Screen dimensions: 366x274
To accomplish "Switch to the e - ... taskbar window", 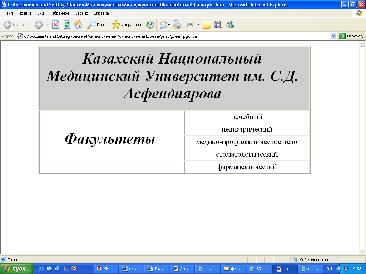I will pos(311,269).
